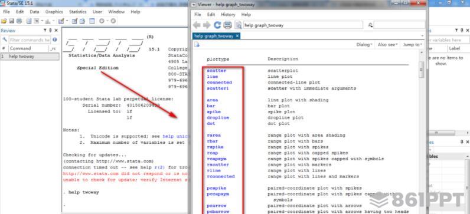Click the Back arrow in Viewer toolbar
The height and width of the screenshot is (214, 470).
point(197,25)
